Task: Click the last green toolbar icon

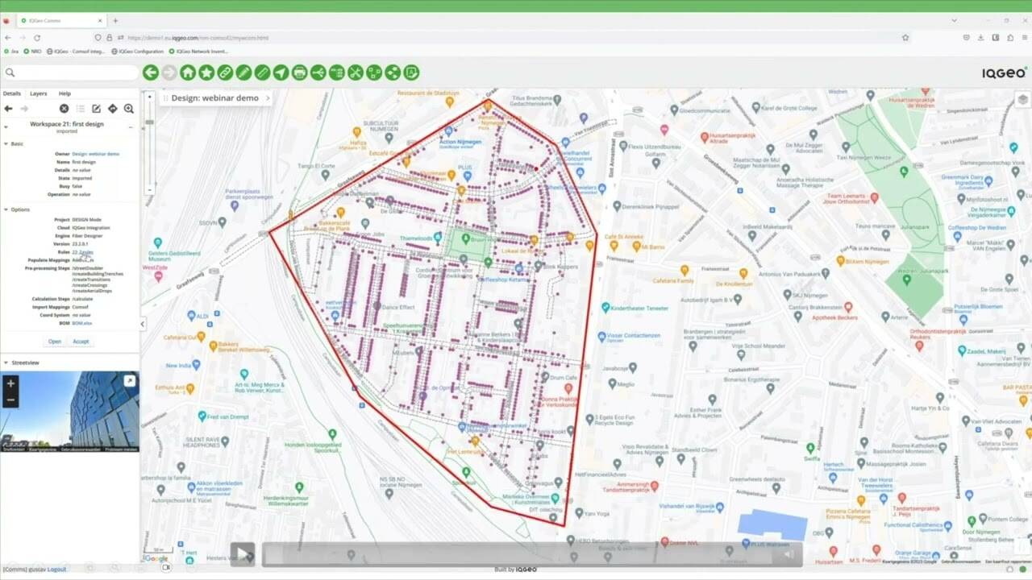Action: [x=411, y=72]
